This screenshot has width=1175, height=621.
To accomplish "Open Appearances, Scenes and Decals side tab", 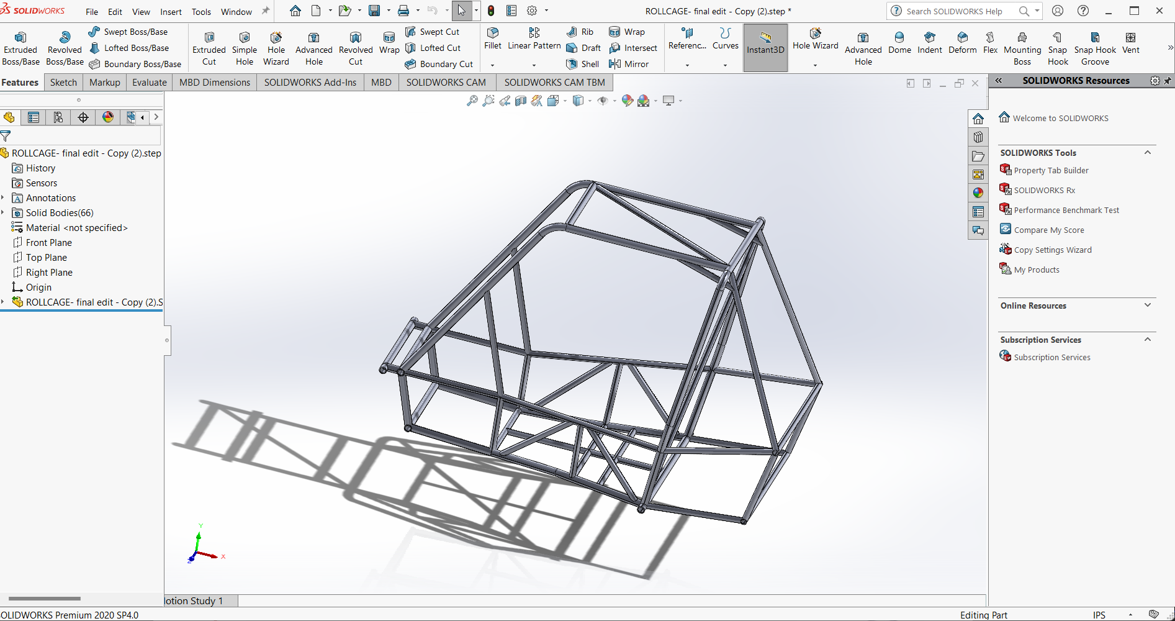I will (x=978, y=193).
